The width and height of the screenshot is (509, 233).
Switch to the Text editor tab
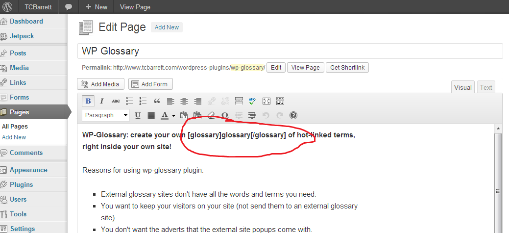485,87
